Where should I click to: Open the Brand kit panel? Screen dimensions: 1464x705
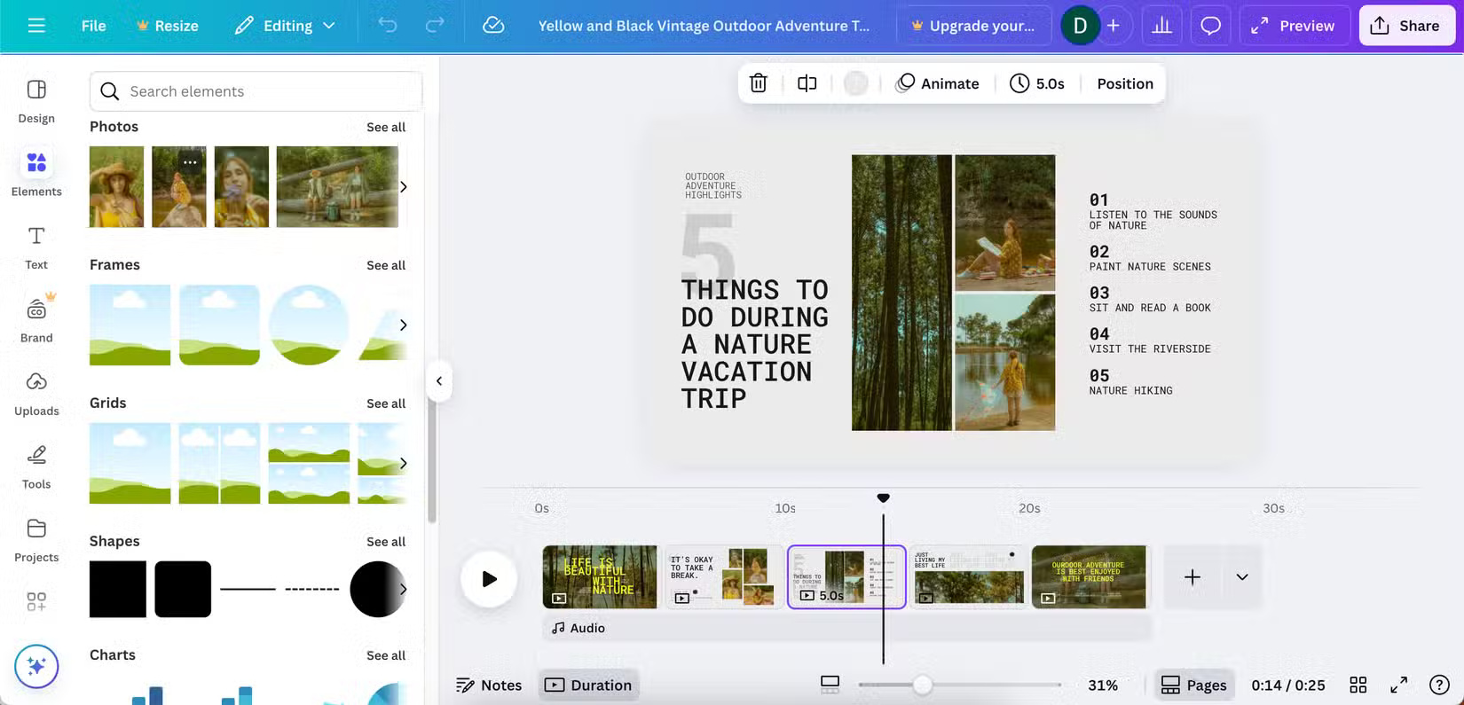point(36,319)
